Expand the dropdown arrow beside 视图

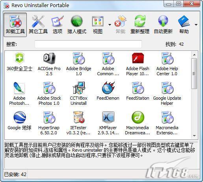[x=110, y=24]
